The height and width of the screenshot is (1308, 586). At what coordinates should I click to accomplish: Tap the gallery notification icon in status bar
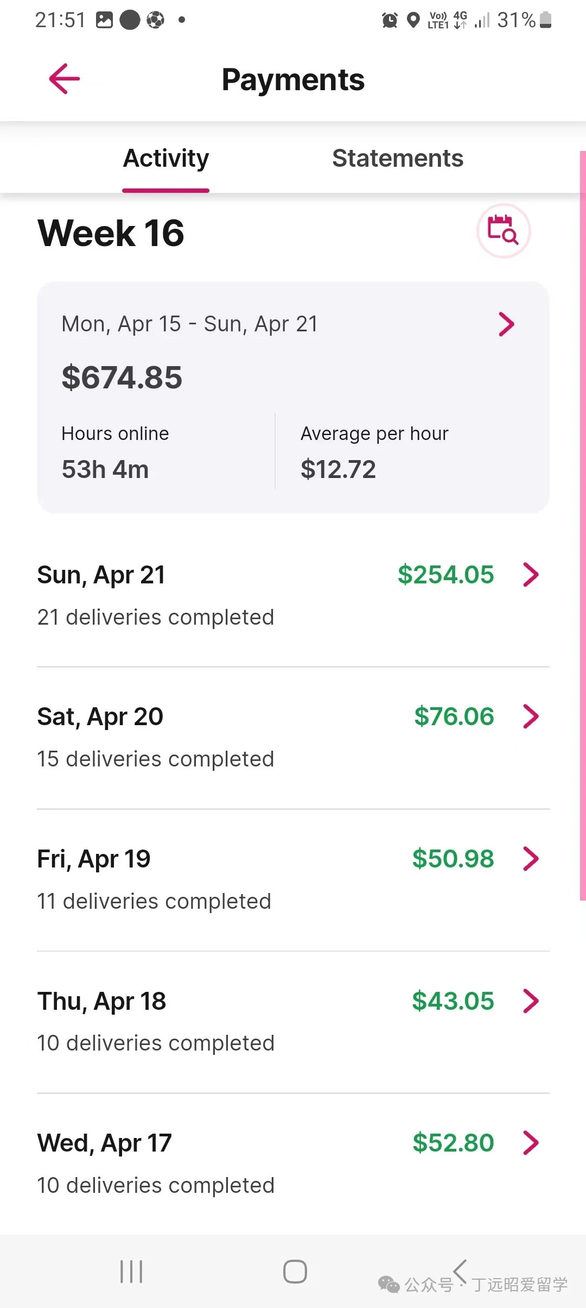coord(104,20)
